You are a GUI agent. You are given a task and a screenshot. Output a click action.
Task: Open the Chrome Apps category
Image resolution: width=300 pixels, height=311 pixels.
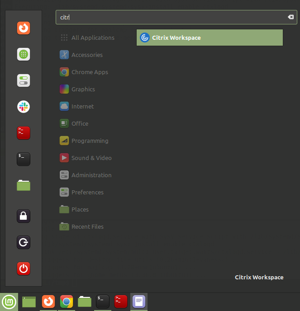(84, 72)
